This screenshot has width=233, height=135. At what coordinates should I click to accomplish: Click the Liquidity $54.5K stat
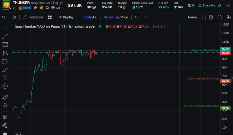pos(107,5)
